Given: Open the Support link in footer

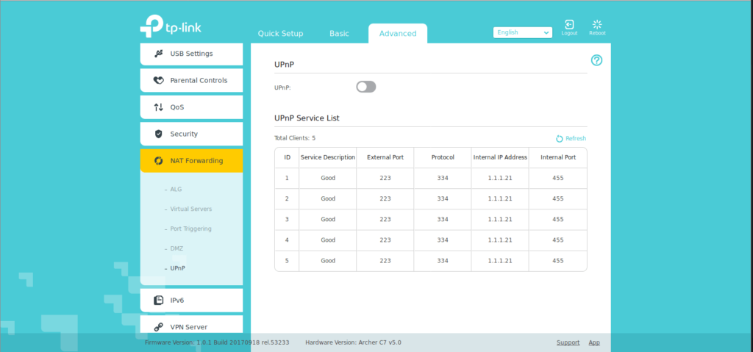Looking at the screenshot, I should pos(568,342).
